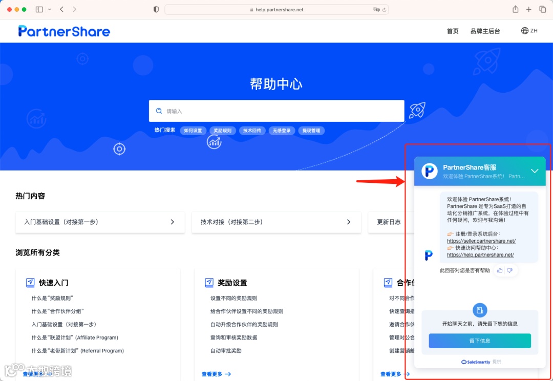Click the Share icon in Safari toolbar
This screenshot has height=381, width=553.
(x=515, y=9)
